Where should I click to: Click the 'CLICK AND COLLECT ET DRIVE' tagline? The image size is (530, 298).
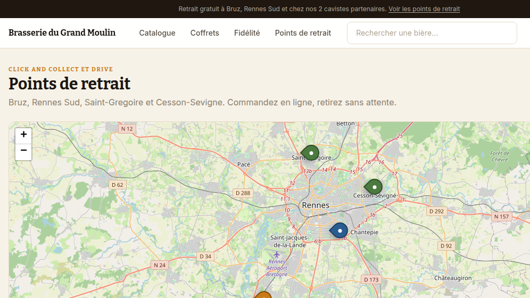(x=61, y=69)
